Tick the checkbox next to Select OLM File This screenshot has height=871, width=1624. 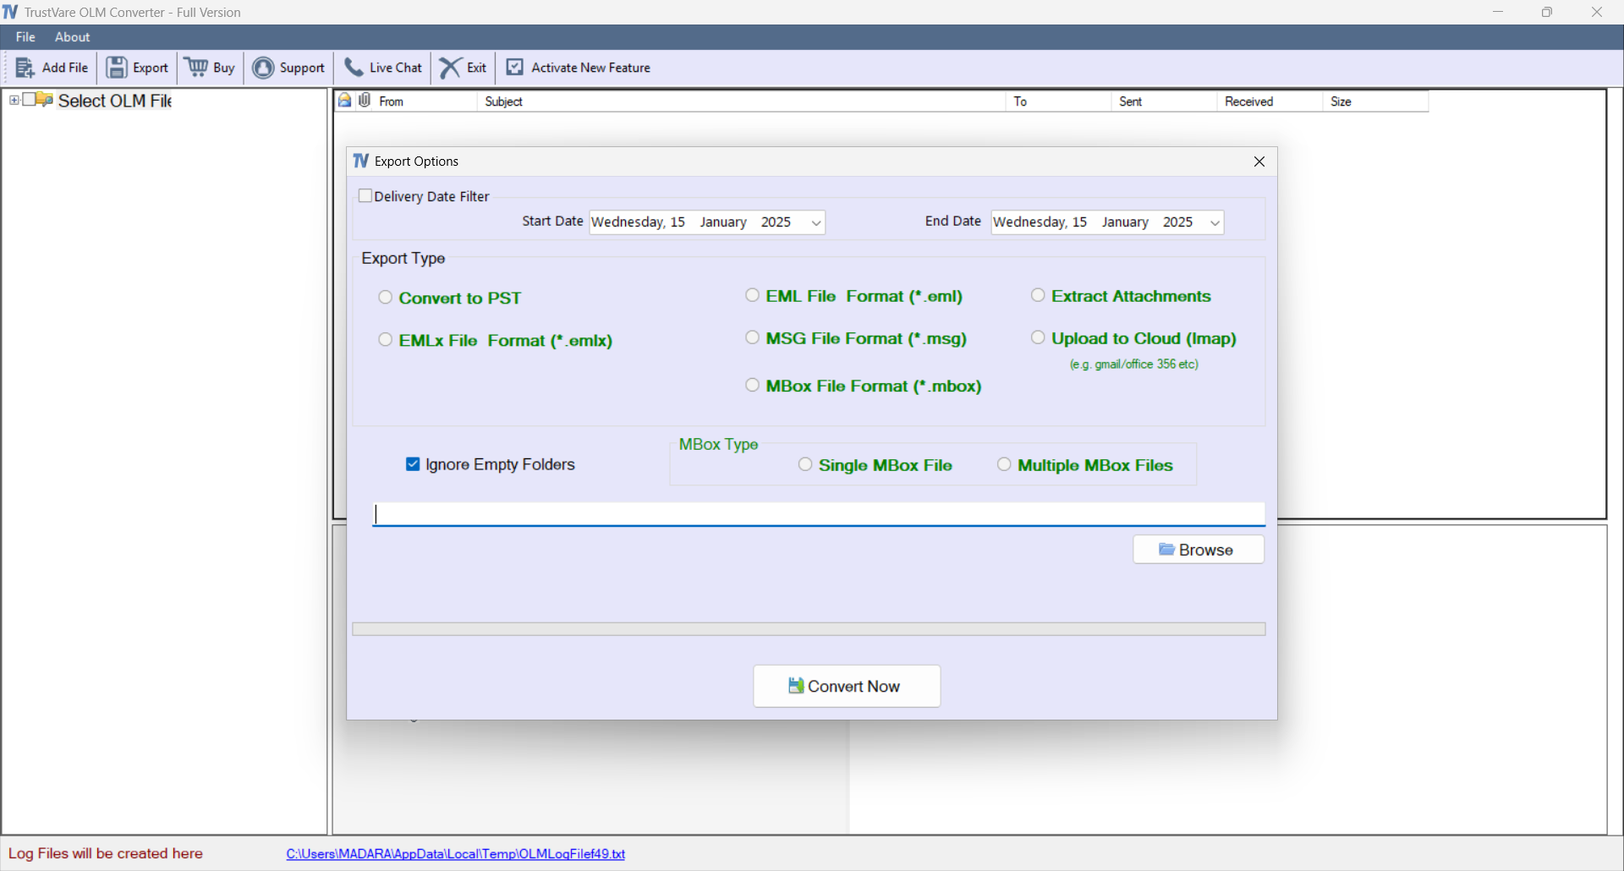point(30,100)
